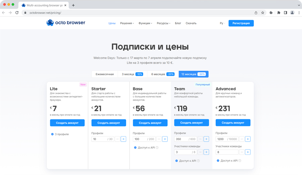The height and width of the screenshot is (175, 302).
Task: Click the Регистрация button
Action: (x=241, y=23)
